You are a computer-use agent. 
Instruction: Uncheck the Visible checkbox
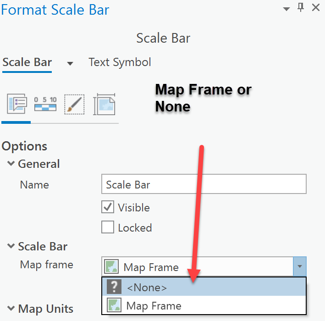[108, 207]
